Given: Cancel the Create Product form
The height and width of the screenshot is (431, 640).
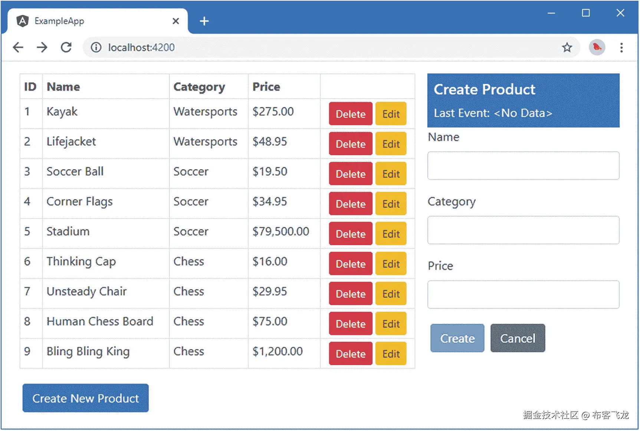Looking at the screenshot, I should pos(517,338).
